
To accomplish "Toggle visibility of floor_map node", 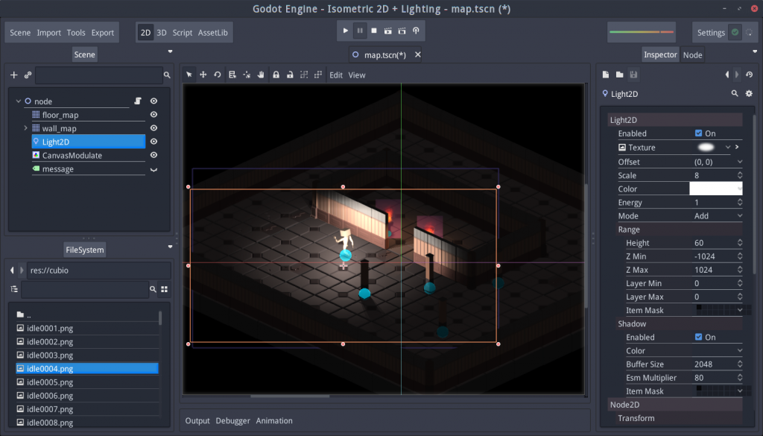I will (153, 114).
